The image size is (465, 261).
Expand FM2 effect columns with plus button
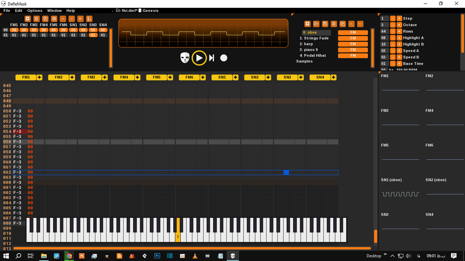pos(72,77)
